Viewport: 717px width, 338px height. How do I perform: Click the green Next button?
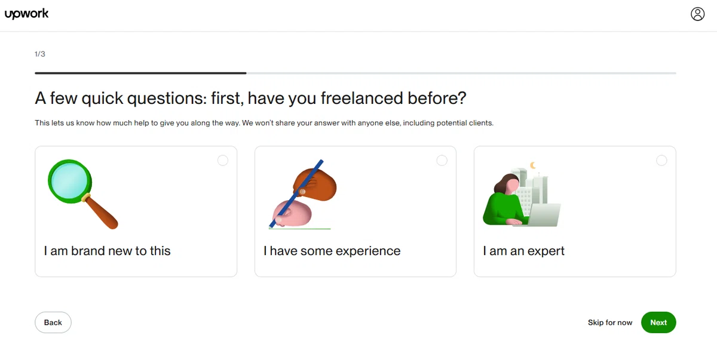pos(658,322)
